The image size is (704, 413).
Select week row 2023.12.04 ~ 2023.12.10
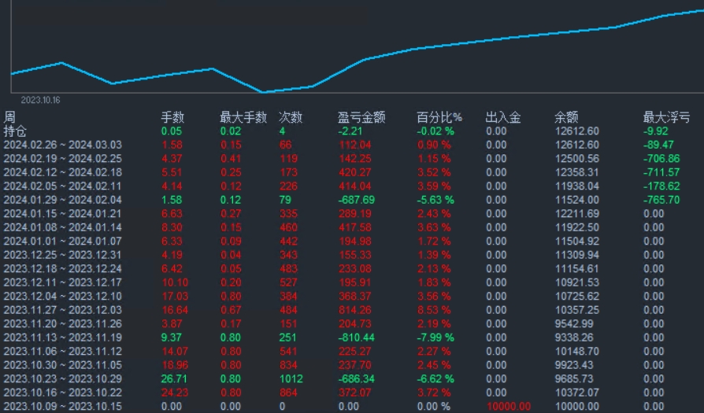(x=63, y=297)
